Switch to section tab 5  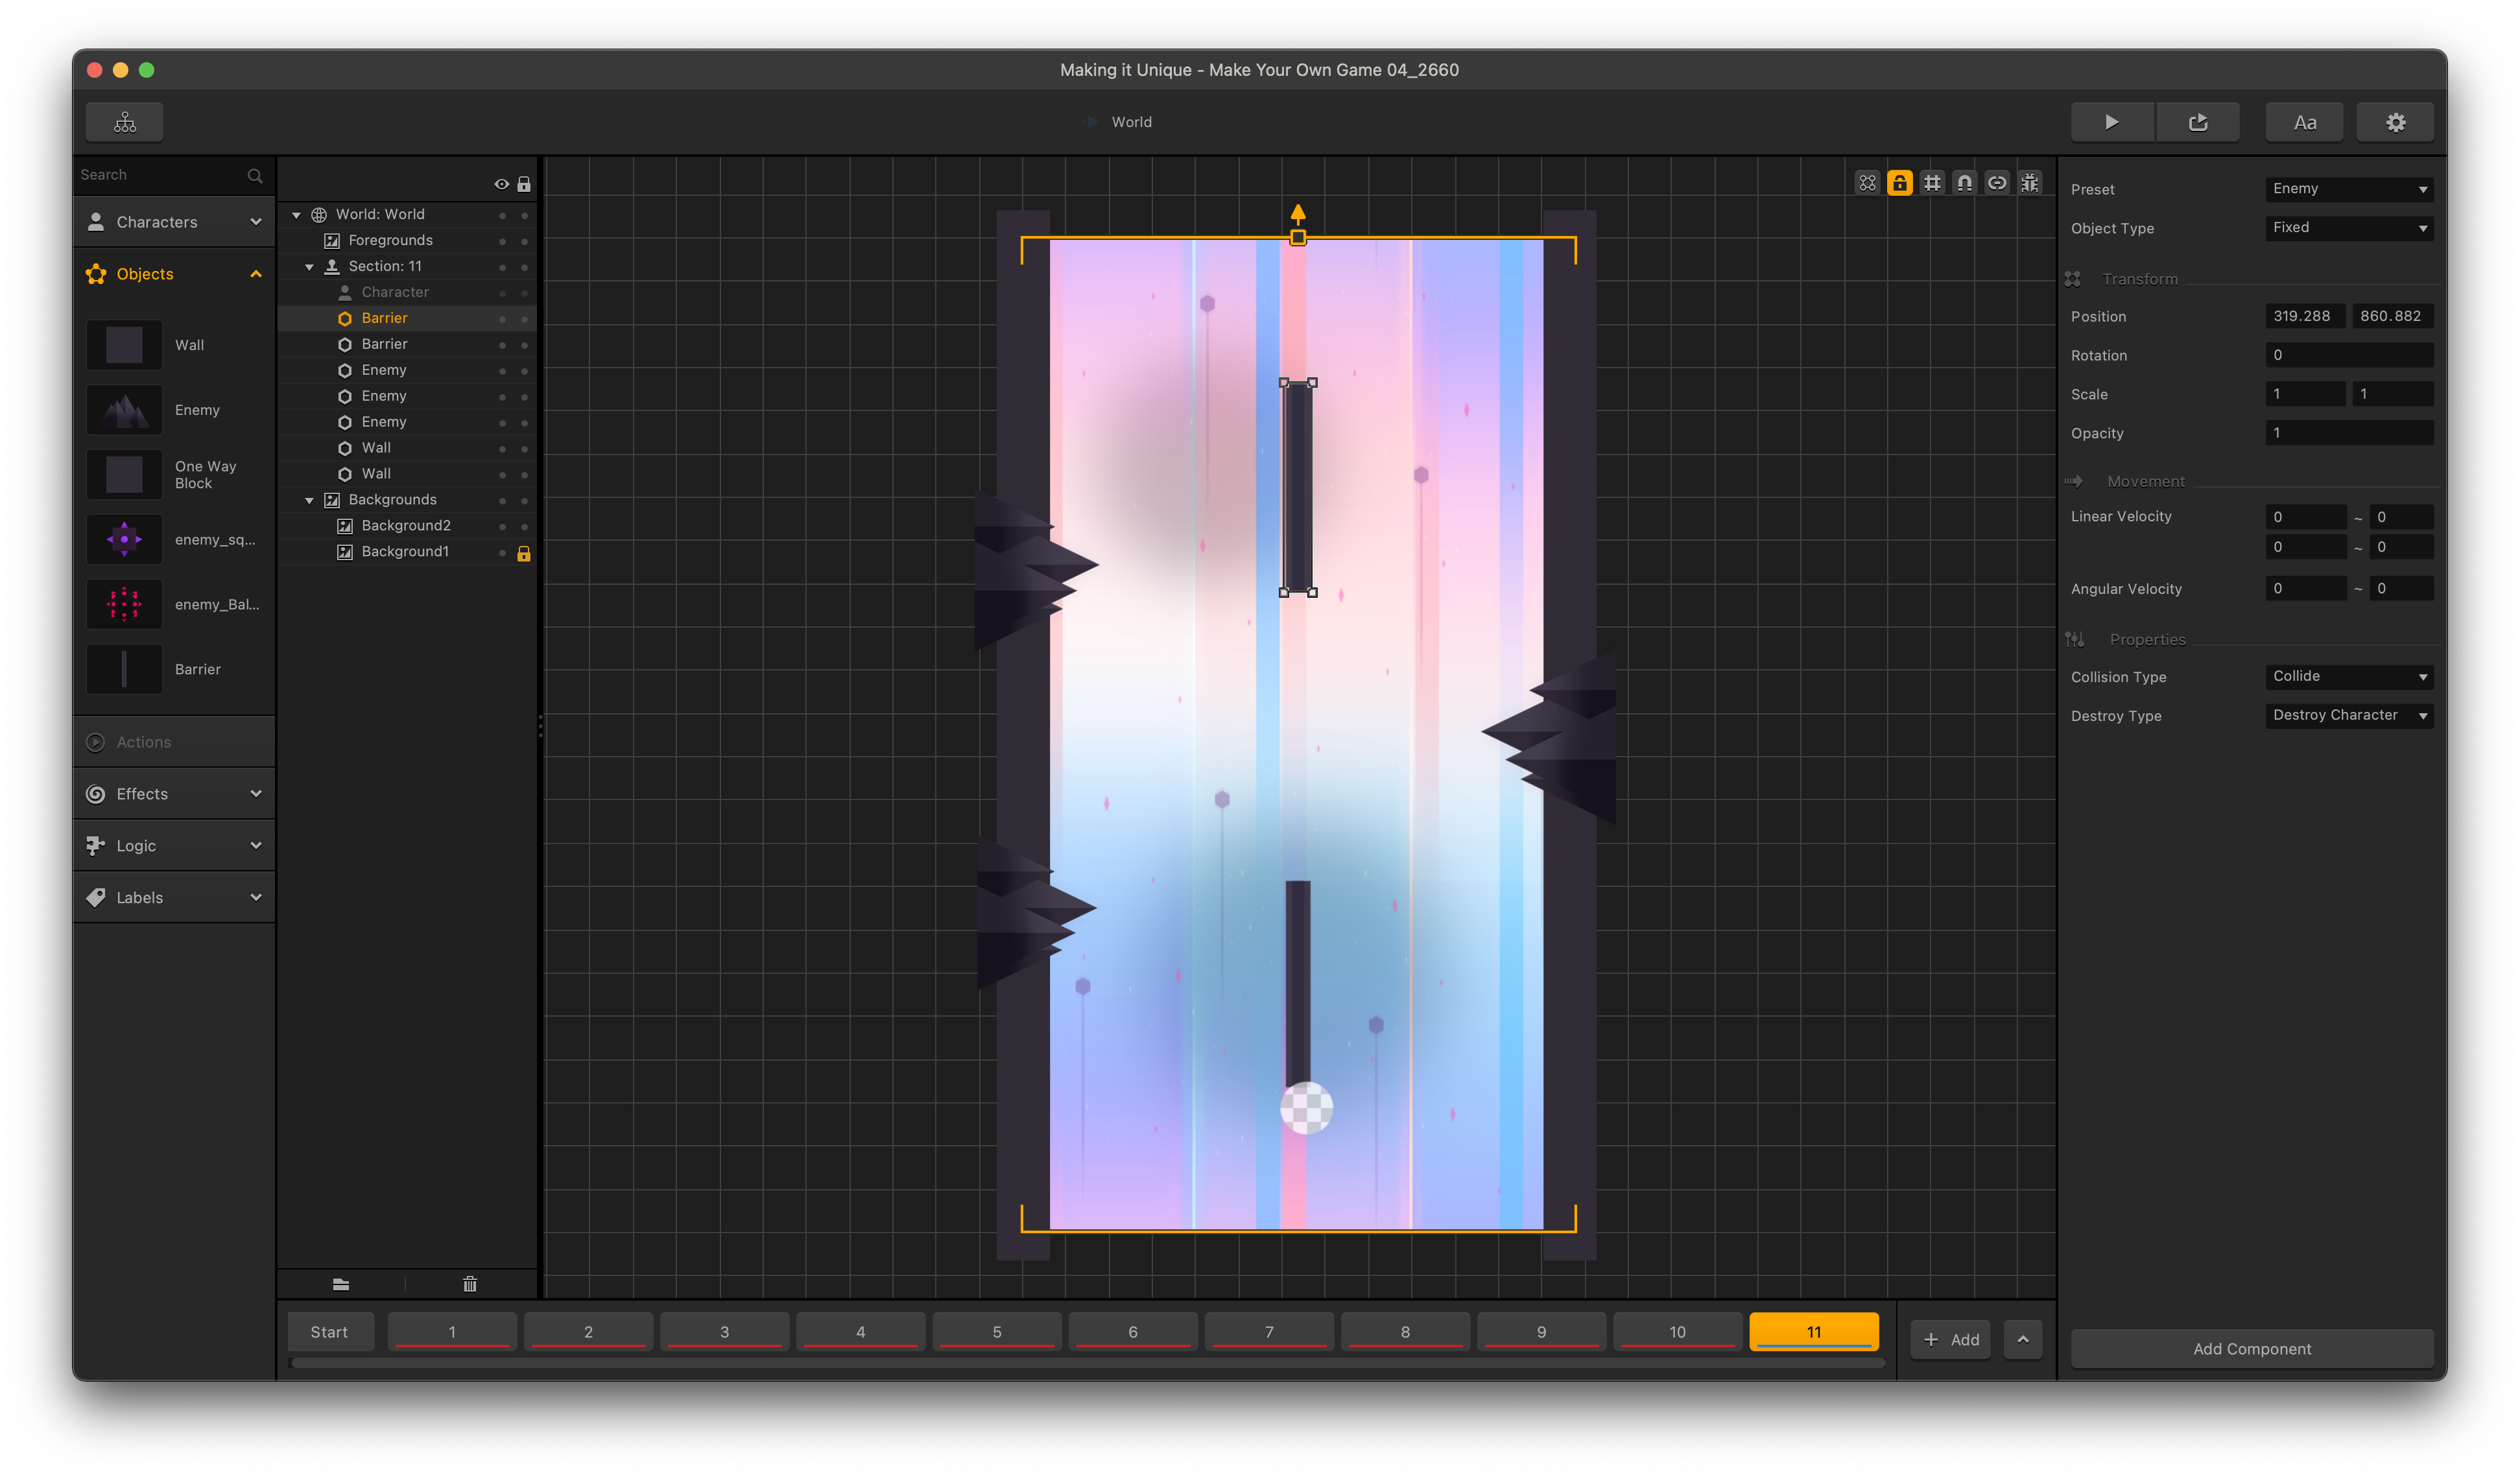[x=997, y=1333]
